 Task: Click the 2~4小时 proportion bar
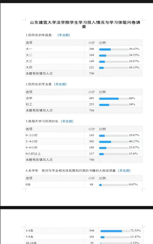(114, 142)
